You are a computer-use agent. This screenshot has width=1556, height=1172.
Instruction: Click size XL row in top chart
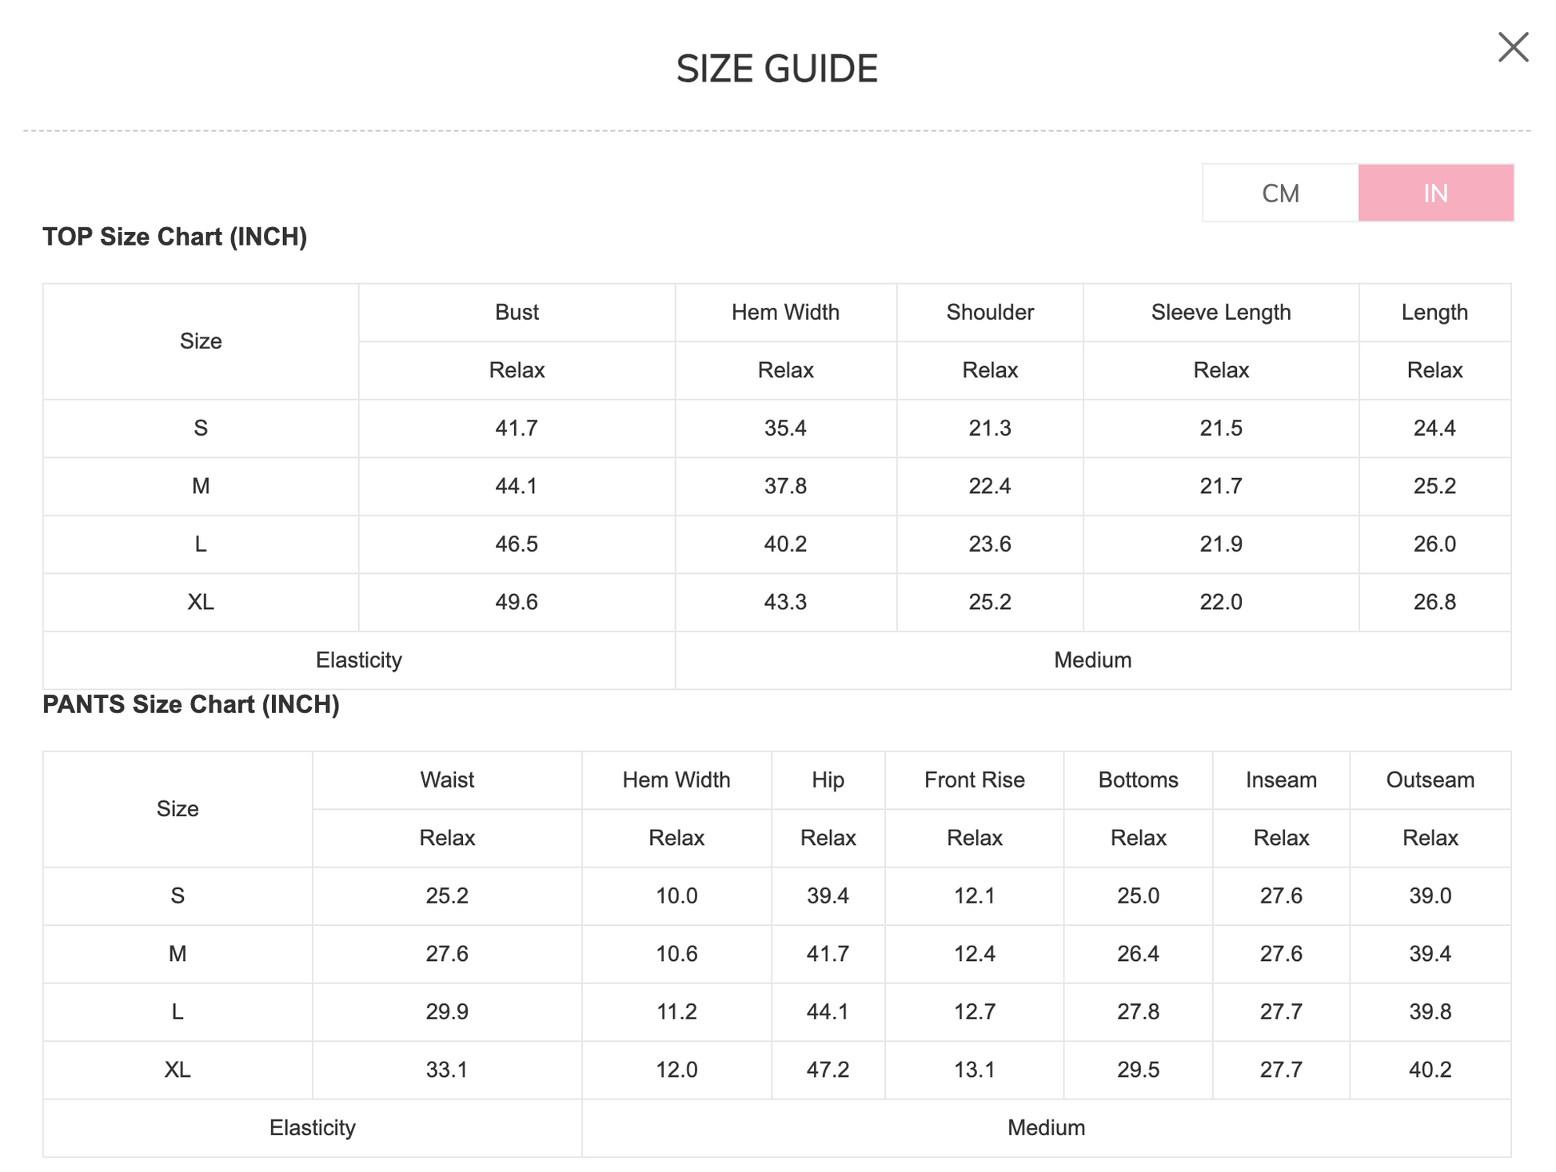[x=201, y=602]
